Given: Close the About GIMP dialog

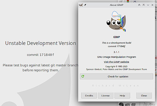Looking at the screenshot, I should 144,96.
